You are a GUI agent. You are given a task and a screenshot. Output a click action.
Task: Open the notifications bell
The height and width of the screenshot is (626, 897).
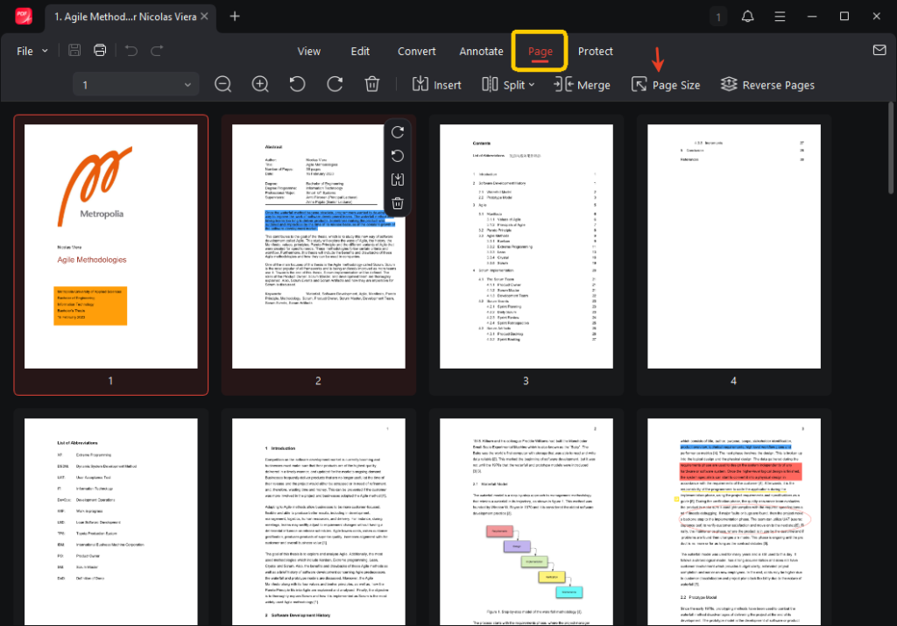click(747, 17)
